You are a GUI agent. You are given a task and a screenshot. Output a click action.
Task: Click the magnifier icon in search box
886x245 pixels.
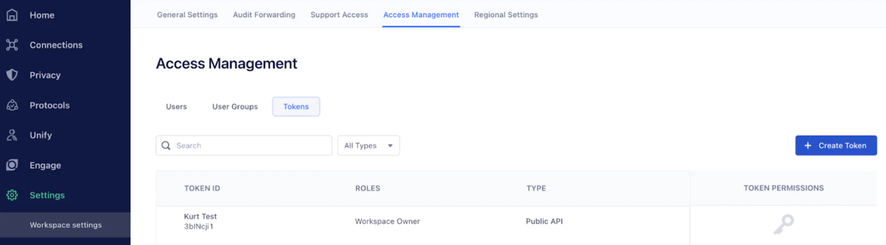click(166, 146)
